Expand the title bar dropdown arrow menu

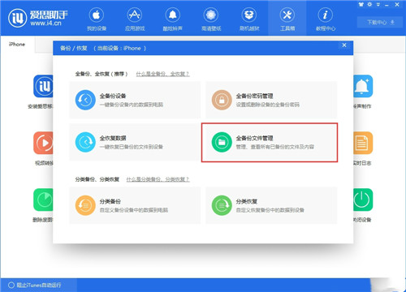tap(378, 5)
